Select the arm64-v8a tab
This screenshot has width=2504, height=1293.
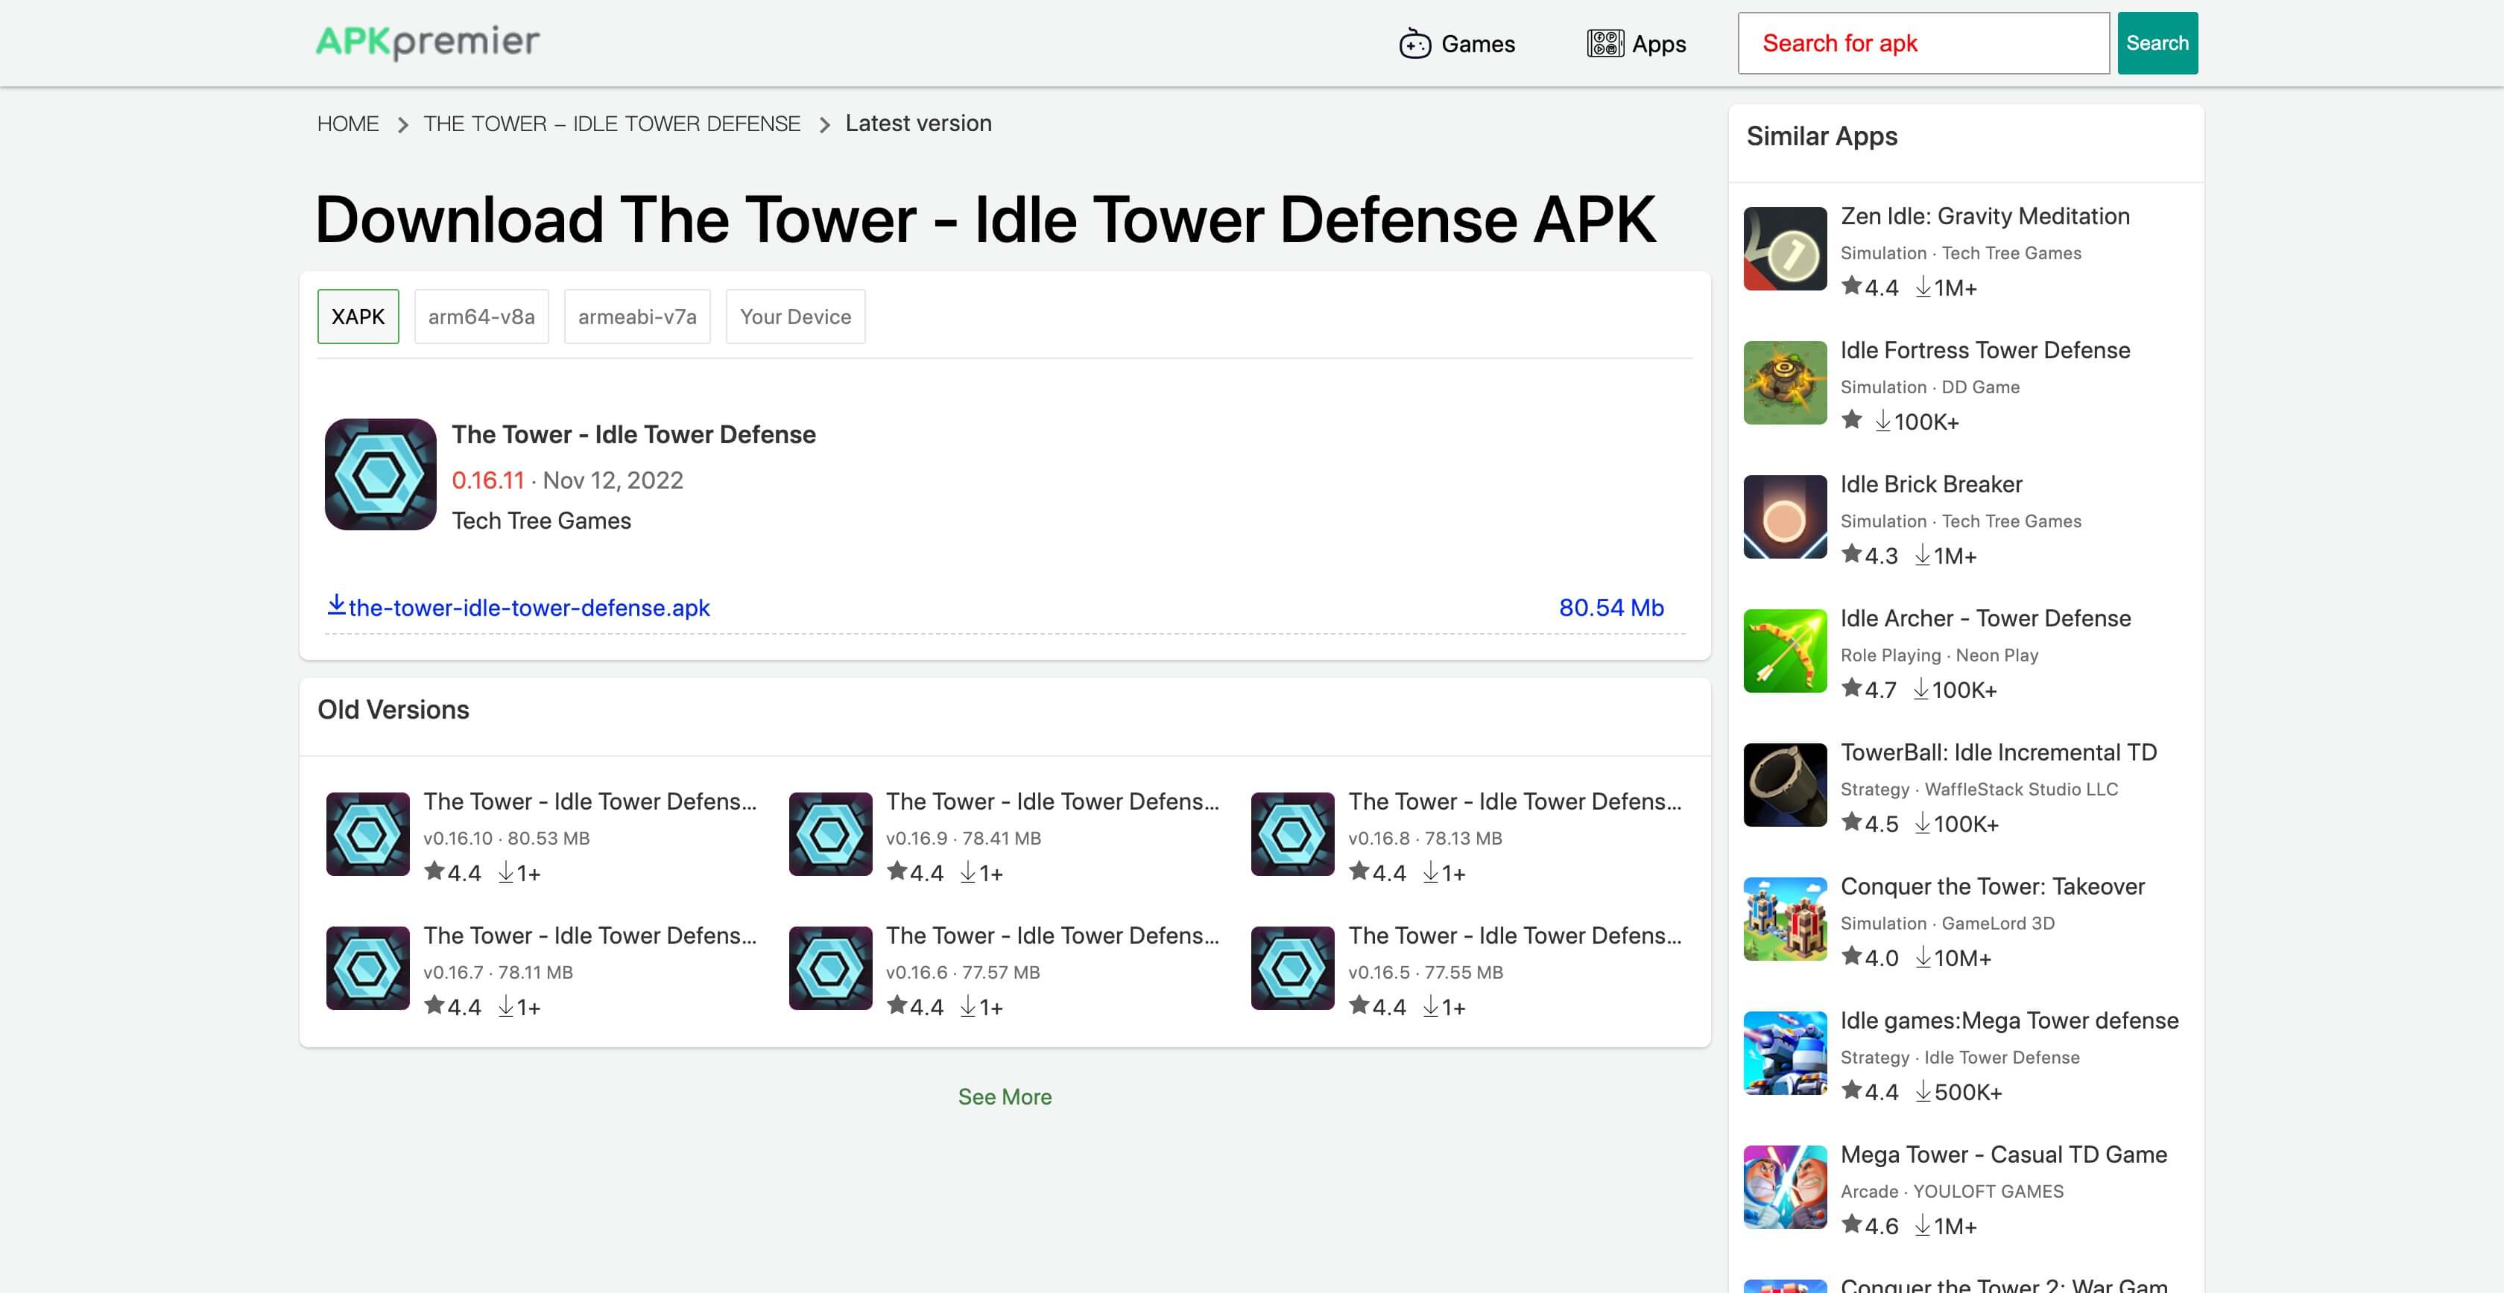coord(481,317)
